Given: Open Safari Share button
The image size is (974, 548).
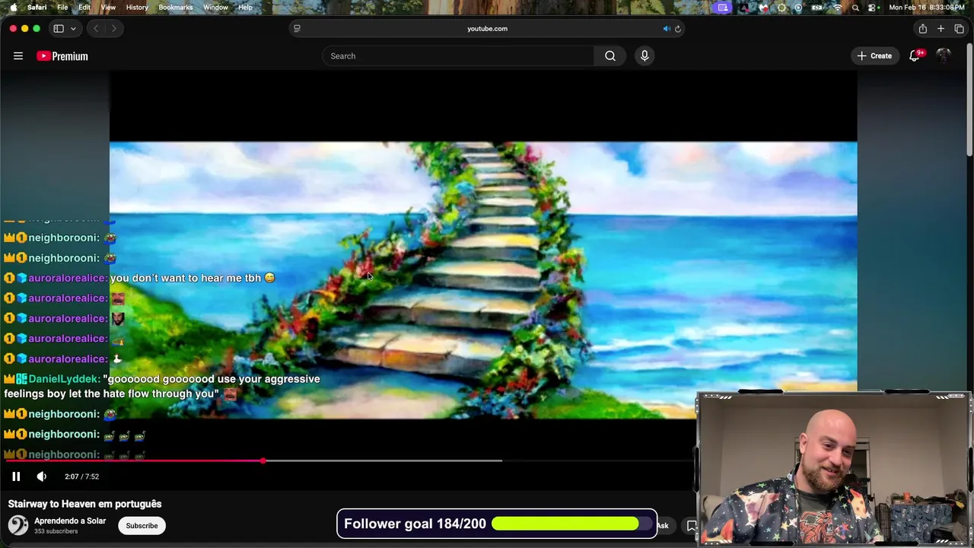Looking at the screenshot, I should (x=922, y=28).
